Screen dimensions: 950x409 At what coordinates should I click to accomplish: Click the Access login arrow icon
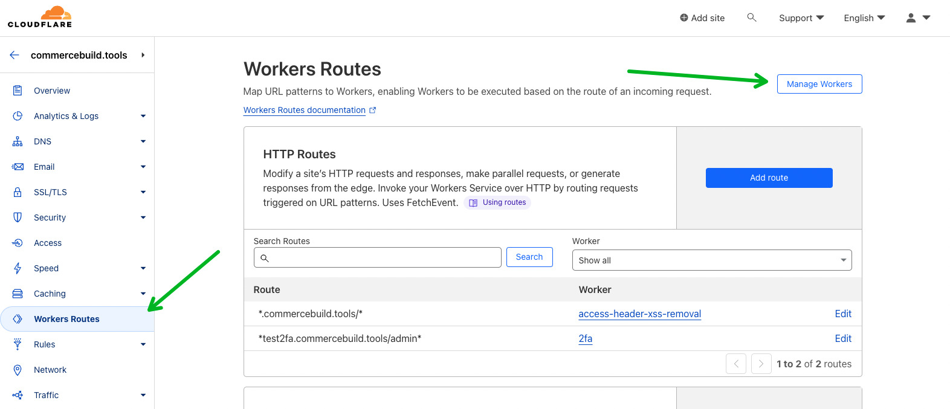[18, 243]
